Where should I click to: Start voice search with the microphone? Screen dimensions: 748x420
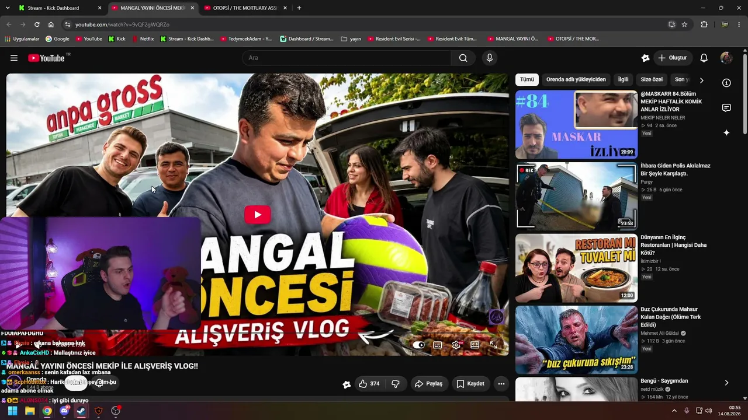(x=490, y=58)
